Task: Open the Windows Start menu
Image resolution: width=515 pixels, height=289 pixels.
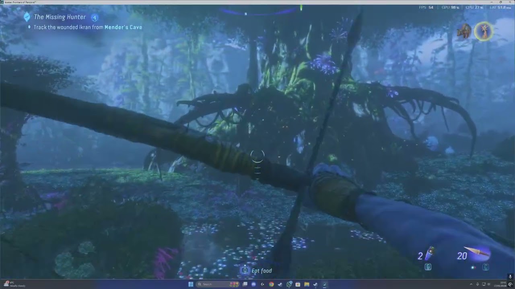Action: [x=191, y=284]
